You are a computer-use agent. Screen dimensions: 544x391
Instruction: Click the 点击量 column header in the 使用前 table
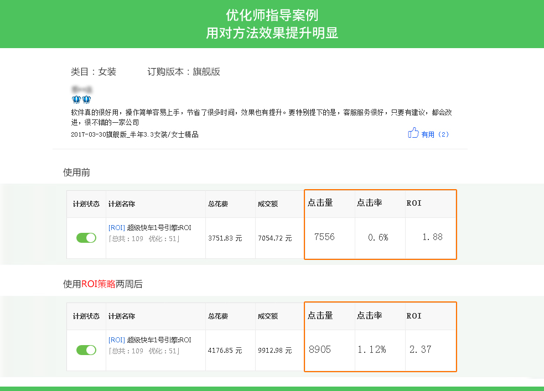pos(320,203)
